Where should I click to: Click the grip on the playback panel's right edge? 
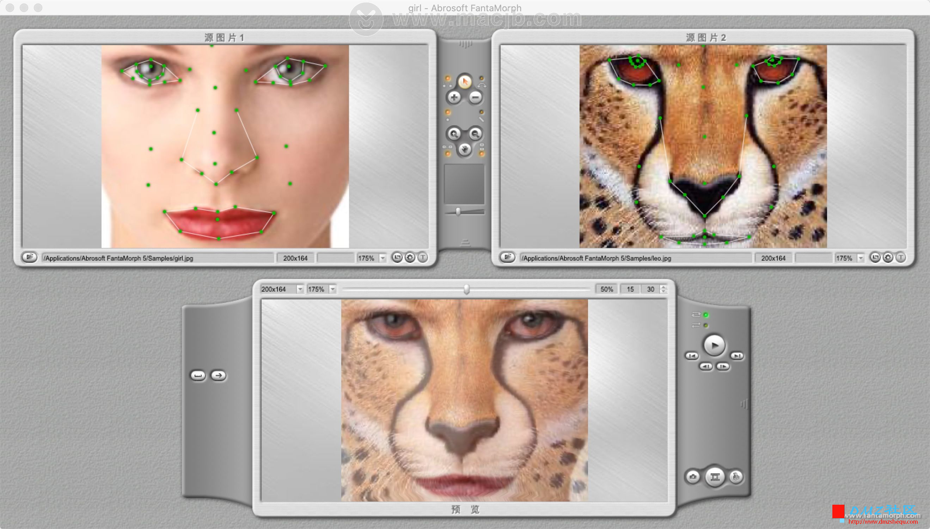point(744,404)
